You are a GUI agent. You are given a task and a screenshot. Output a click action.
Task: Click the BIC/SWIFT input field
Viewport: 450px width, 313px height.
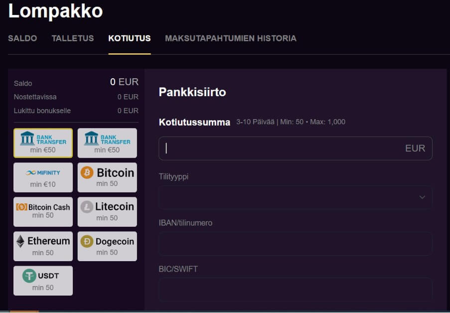pos(295,290)
